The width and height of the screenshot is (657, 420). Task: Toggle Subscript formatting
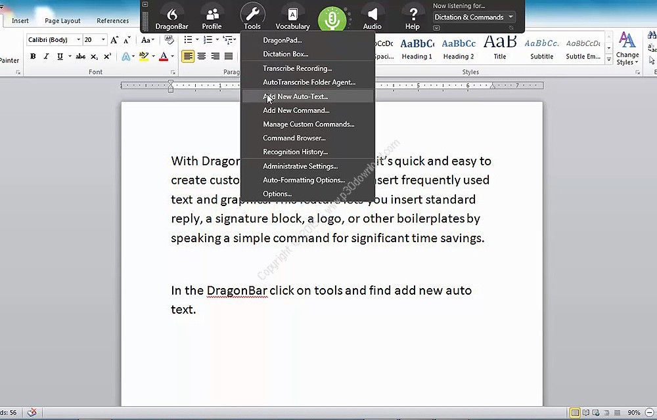pos(94,56)
